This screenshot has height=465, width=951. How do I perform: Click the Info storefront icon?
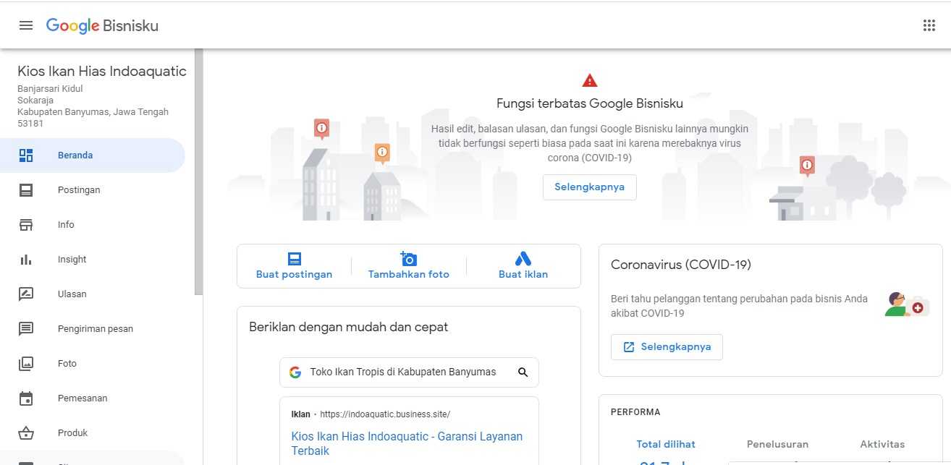click(x=26, y=225)
